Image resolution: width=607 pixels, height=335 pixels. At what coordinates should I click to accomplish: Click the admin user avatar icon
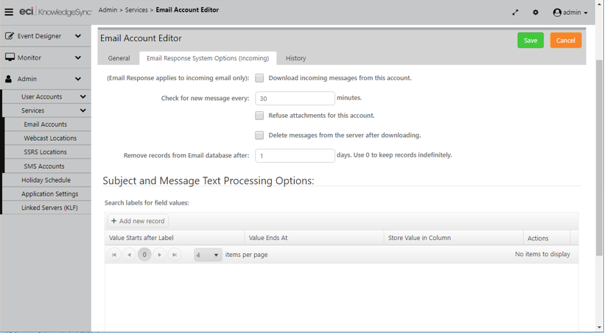point(557,13)
